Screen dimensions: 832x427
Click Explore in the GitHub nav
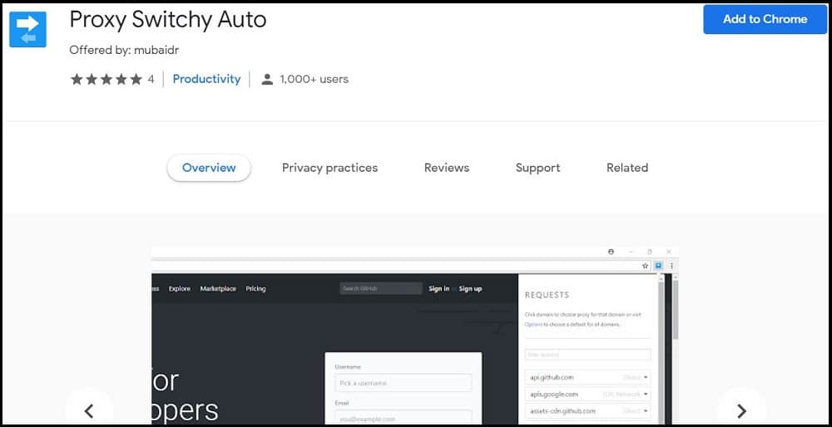pyautogui.click(x=180, y=289)
